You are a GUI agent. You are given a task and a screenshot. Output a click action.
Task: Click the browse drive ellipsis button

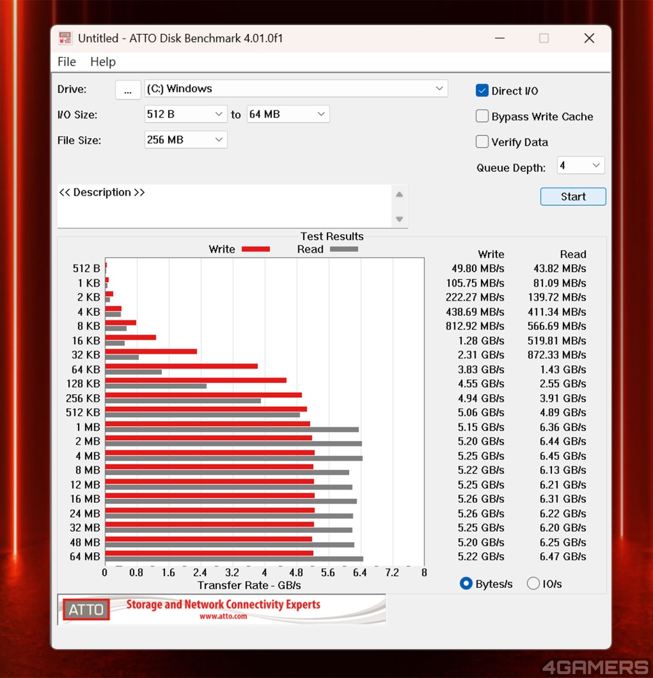coord(128,90)
